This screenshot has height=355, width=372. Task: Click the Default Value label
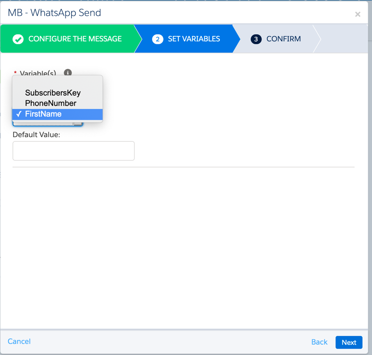tap(36, 135)
